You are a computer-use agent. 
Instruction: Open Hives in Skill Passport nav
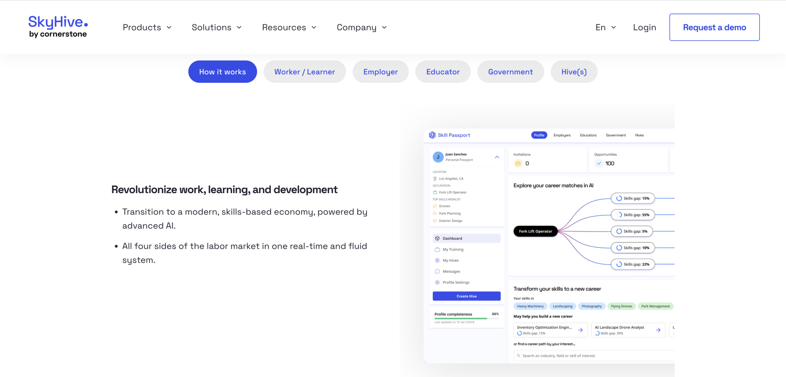pos(639,135)
